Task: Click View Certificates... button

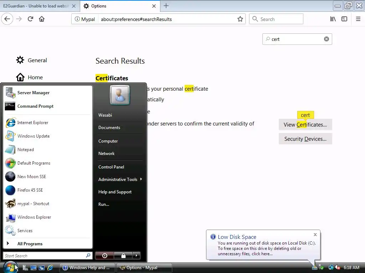Action: pyautogui.click(x=305, y=125)
